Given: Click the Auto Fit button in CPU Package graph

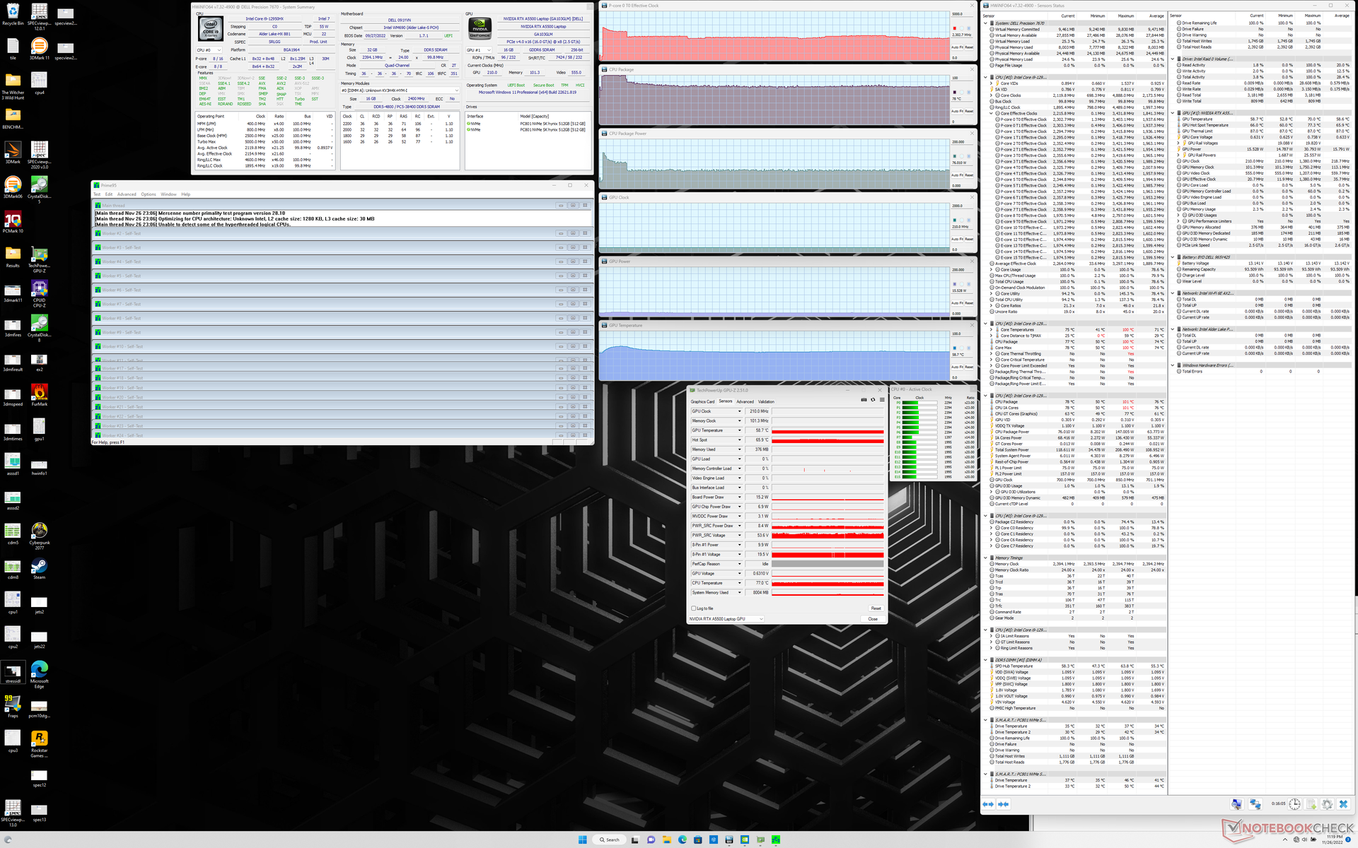Looking at the screenshot, I should [956, 111].
